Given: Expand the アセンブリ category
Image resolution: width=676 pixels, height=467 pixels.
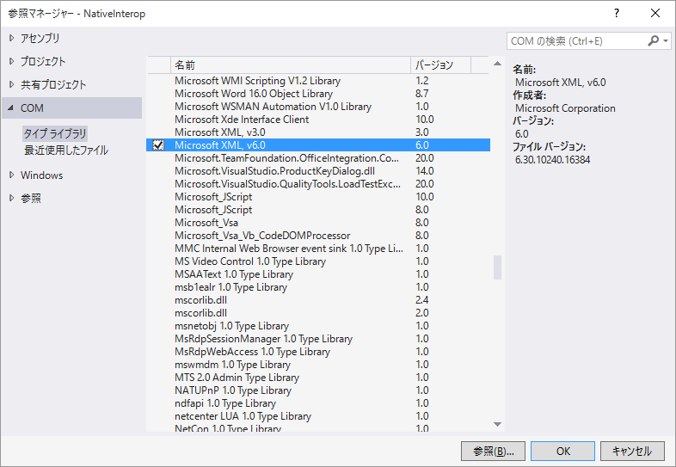Looking at the screenshot, I should (12, 38).
